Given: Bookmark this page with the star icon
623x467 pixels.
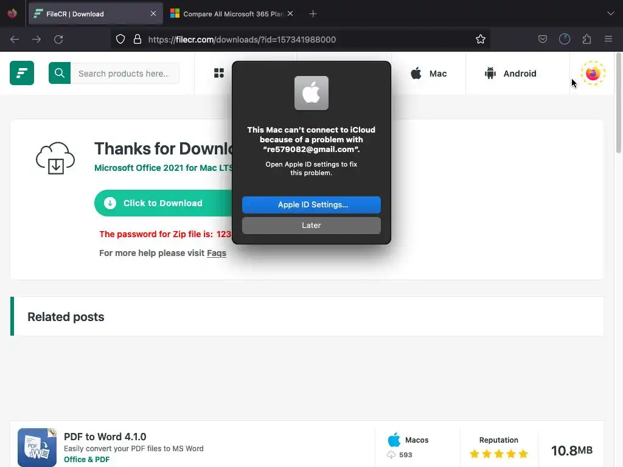Looking at the screenshot, I should [x=481, y=39].
